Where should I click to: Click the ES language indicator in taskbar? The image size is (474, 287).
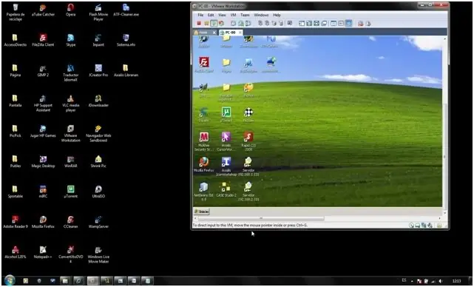tap(404, 280)
